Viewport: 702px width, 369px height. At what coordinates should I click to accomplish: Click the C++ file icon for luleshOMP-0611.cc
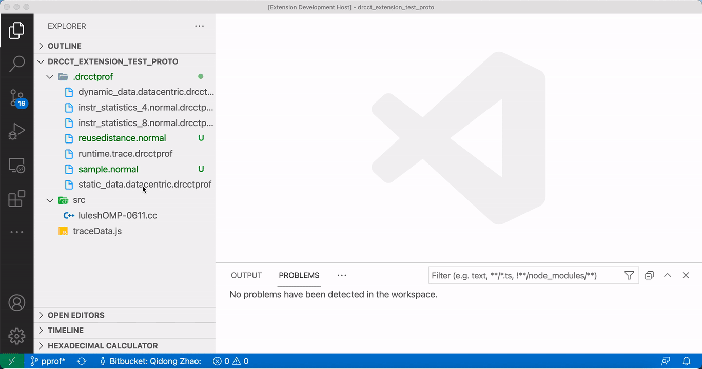point(69,216)
